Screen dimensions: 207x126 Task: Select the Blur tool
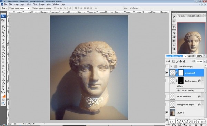coord(3,59)
